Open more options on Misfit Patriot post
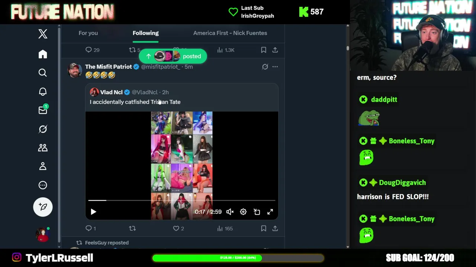The height and width of the screenshot is (267, 476). tap(275, 67)
